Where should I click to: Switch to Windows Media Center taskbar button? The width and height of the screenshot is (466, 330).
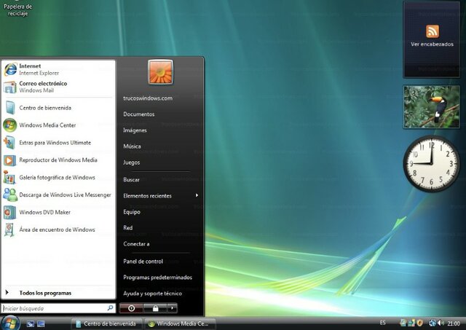180,323
